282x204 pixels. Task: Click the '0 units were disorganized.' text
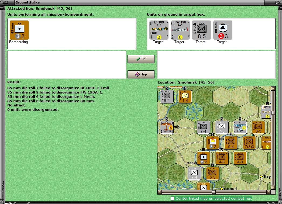pyautogui.click(x=33, y=109)
